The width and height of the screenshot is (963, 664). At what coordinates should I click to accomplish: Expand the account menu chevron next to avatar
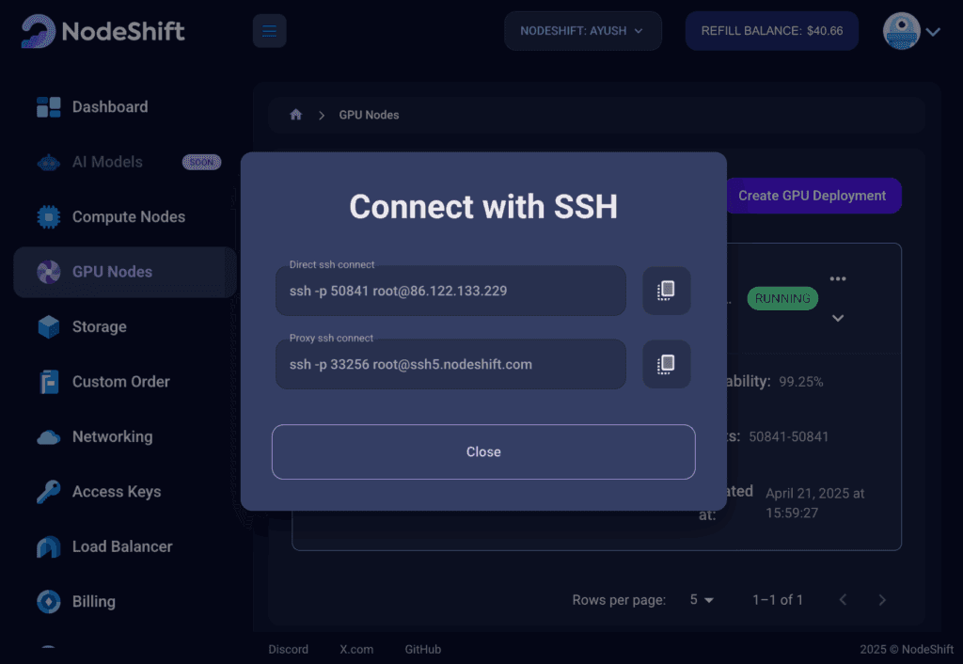933,32
